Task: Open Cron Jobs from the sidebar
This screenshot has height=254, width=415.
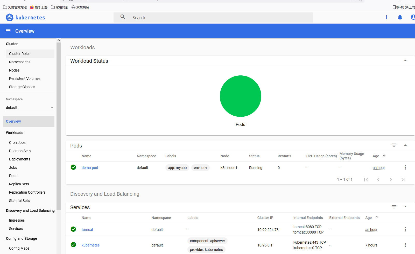Action: [17, 143]
